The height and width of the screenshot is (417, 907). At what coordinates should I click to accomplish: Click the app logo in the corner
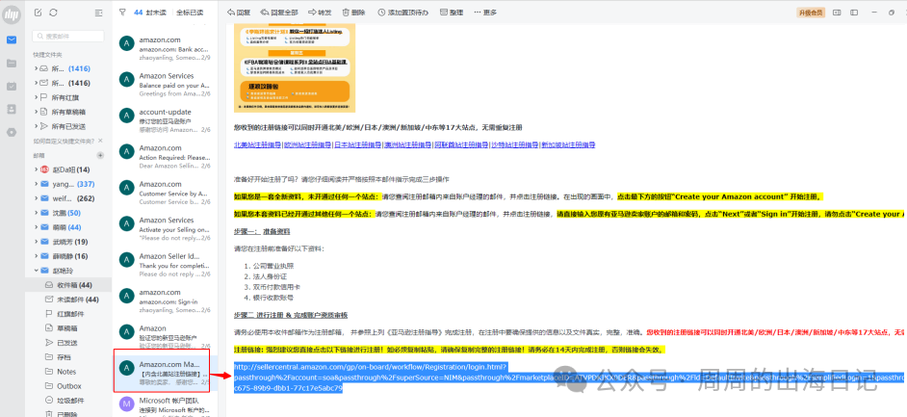[12, 13]
